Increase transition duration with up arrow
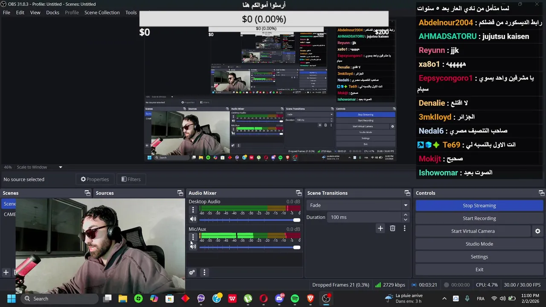This screenshot has width=546, height=307. tap(405, 215)
